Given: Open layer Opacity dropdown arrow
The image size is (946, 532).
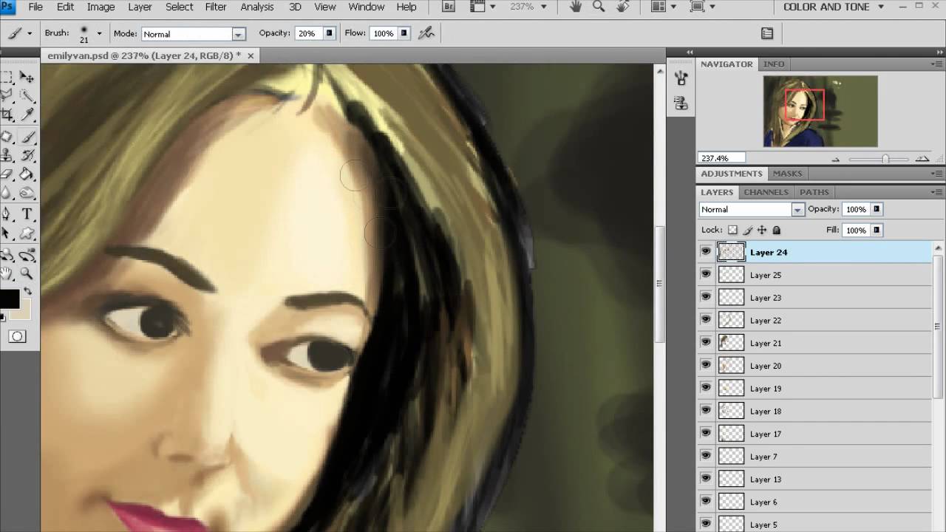Looking at the screenshot, I should tap(877, 209).
